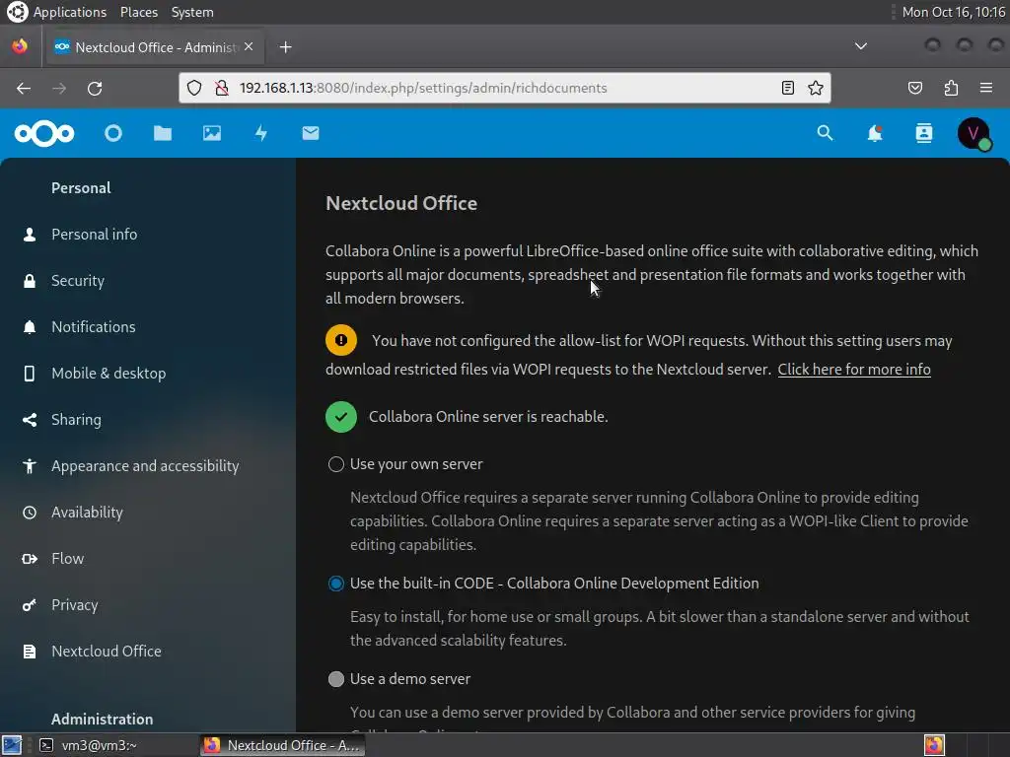Click the clock showing Mon Oct 16

point(954,12)
